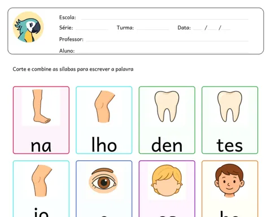Click the tooth image above 'tes'
The image size is (271, 217).
point(230,106)
